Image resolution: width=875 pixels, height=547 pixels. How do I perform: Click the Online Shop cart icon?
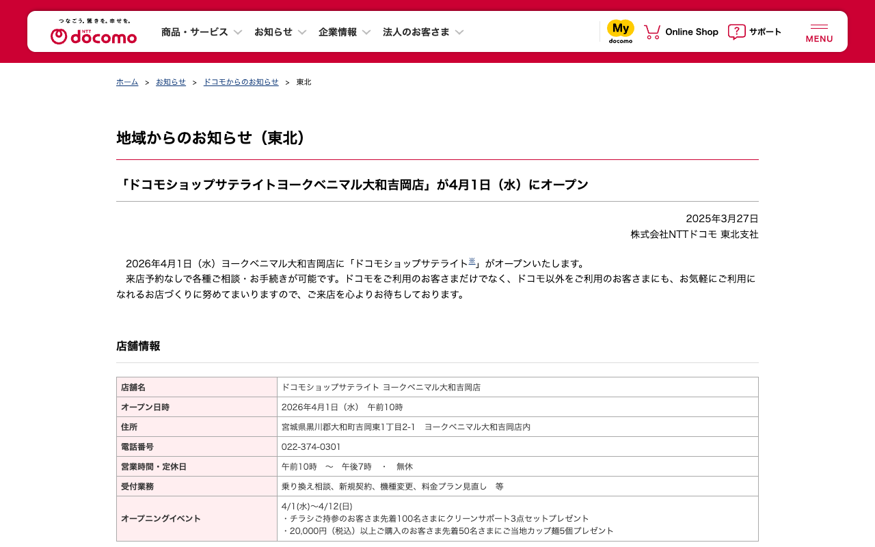tap(652, 31)
